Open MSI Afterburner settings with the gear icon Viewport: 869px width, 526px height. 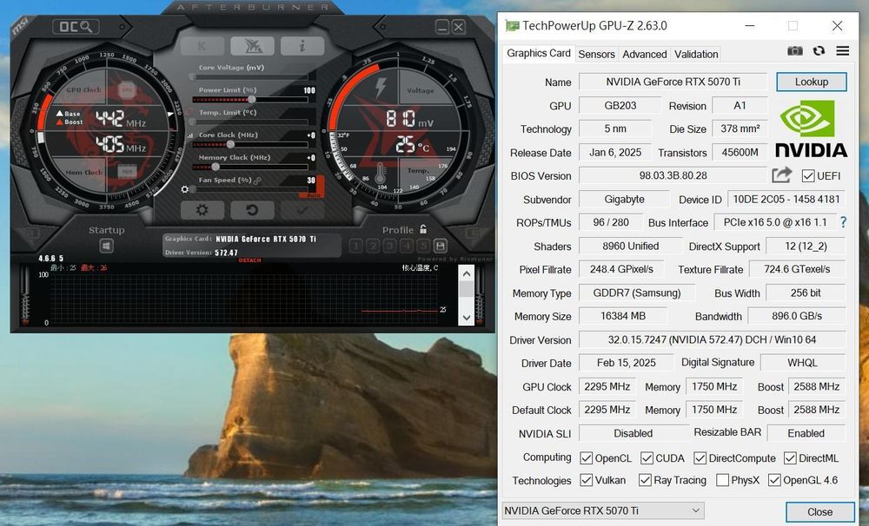pyautogui.click(x=202, y=209)
